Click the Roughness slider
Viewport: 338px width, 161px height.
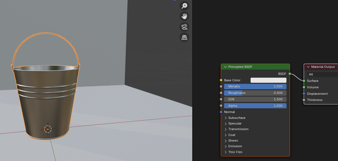[255, 93]
